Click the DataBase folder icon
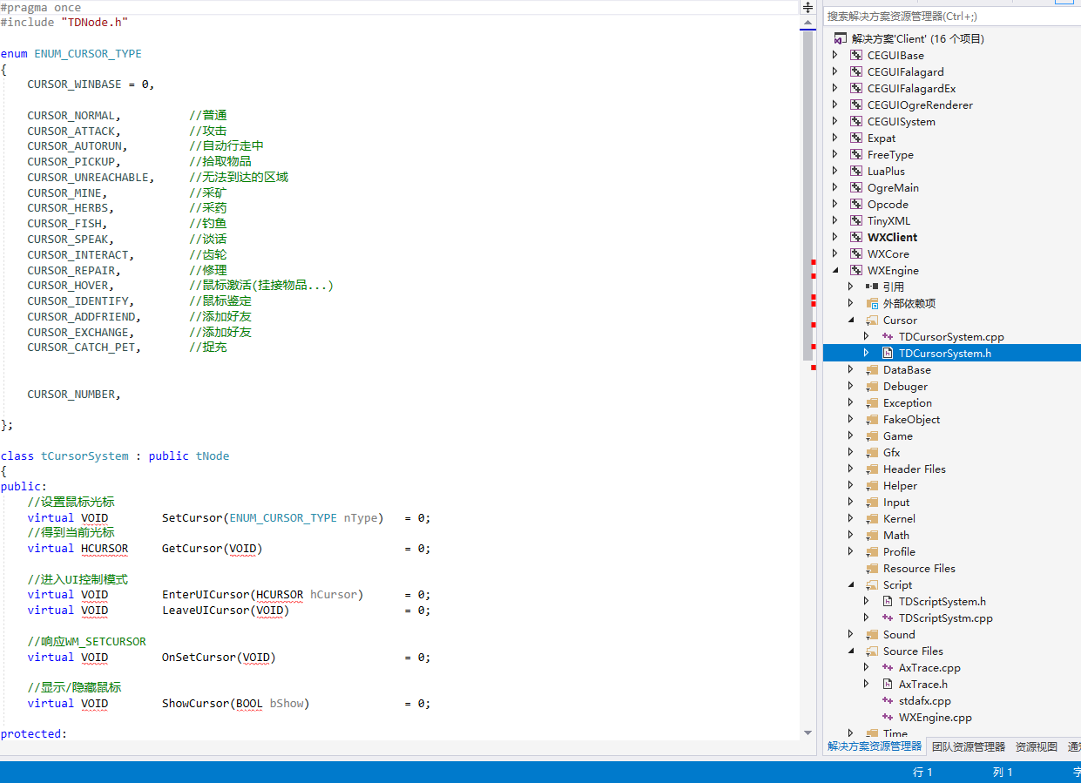This screenshot has width=1081, height=783. coord(872,369)
